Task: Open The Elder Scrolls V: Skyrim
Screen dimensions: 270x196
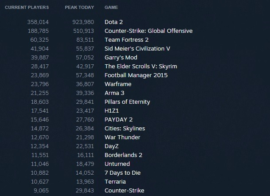Action: (141, 67)
